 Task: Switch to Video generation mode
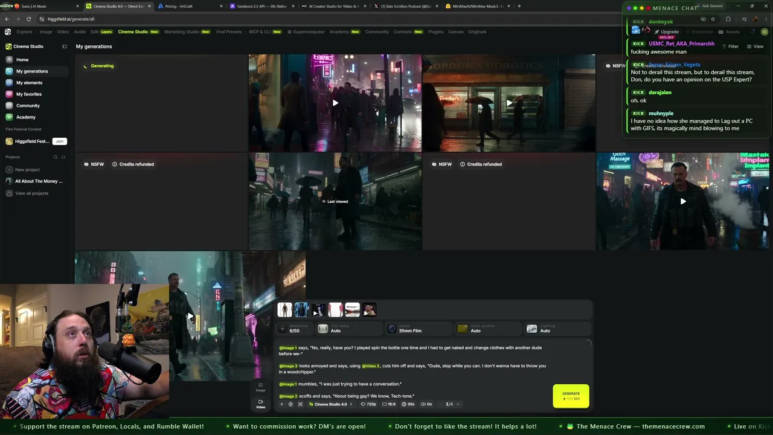coord(261,404)
